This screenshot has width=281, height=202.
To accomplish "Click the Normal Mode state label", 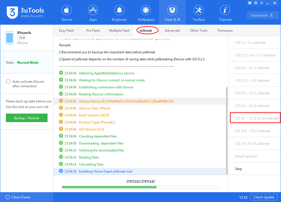I will 28,63.
